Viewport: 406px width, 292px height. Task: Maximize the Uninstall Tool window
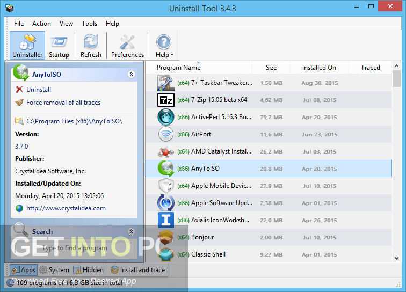(371, 6)
